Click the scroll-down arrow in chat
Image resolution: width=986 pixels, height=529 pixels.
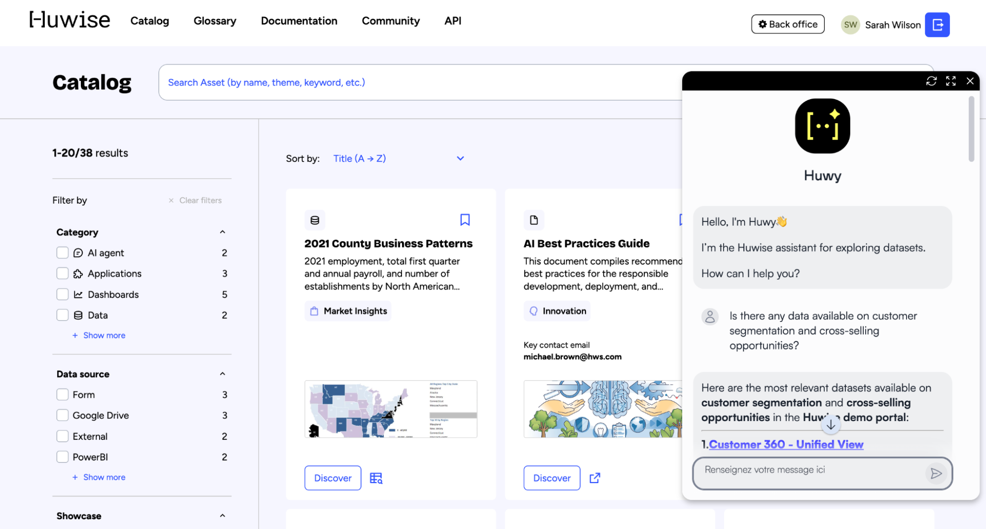(831, 424)
